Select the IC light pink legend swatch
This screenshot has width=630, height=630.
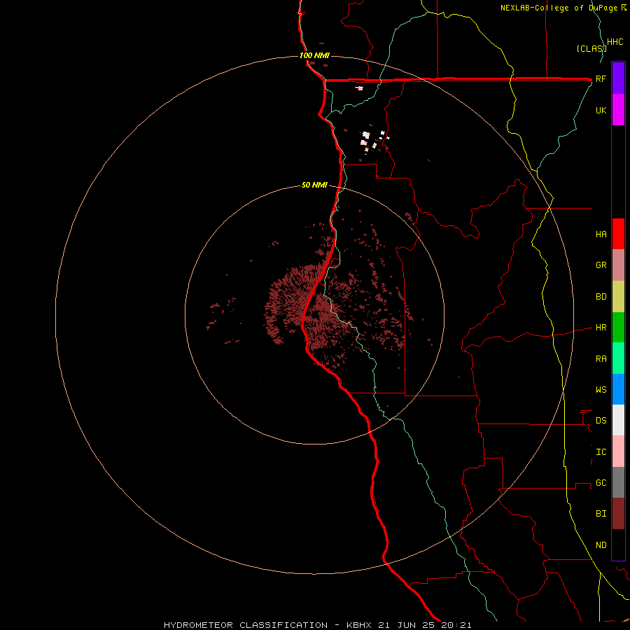[618, 451]
